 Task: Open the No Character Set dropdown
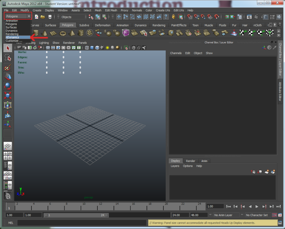pyautogui.click(x=258, y=215)
